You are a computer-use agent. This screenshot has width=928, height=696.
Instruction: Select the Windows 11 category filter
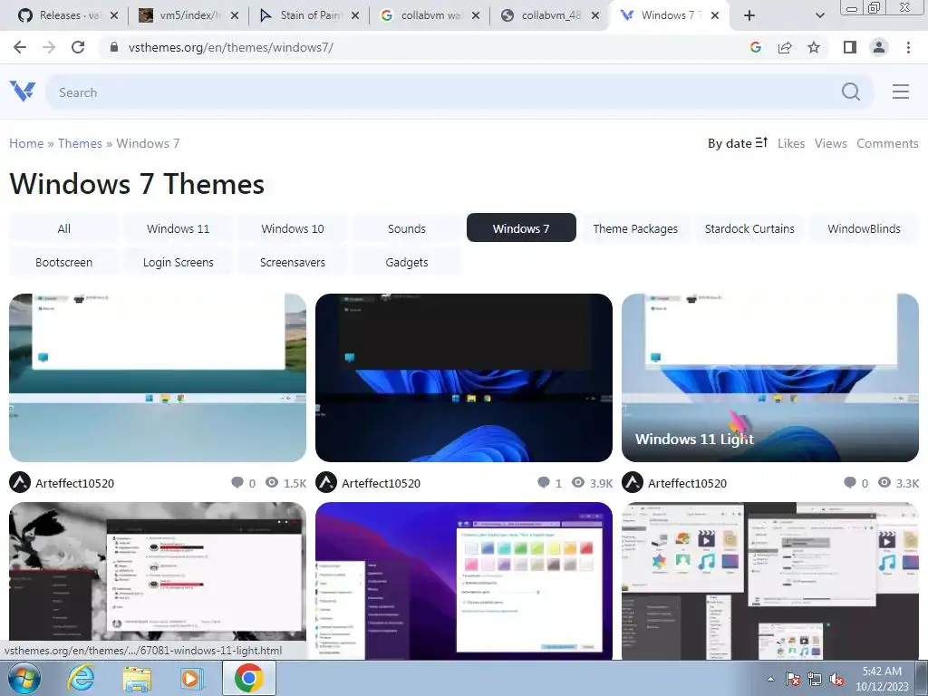[179, 228]
